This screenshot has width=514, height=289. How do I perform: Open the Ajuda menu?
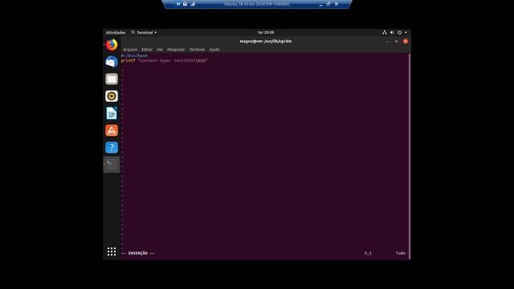tap(214, 50)
